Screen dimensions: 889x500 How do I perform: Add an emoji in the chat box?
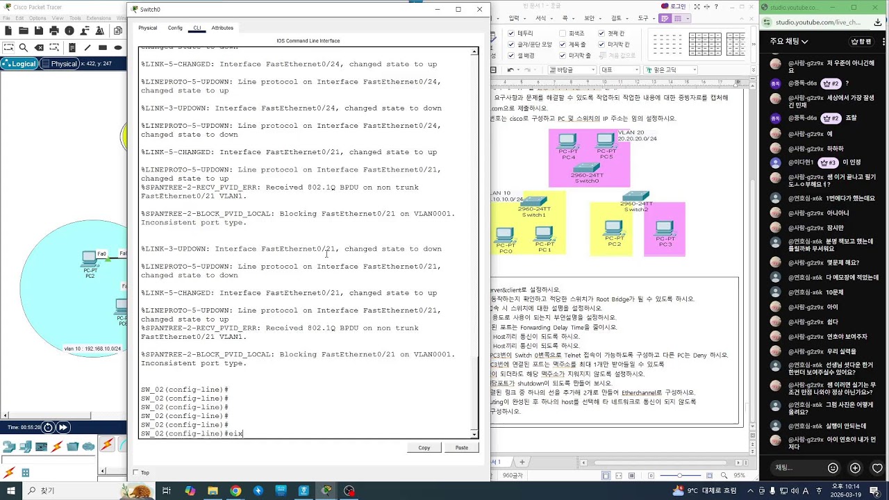tap(833, 468)
